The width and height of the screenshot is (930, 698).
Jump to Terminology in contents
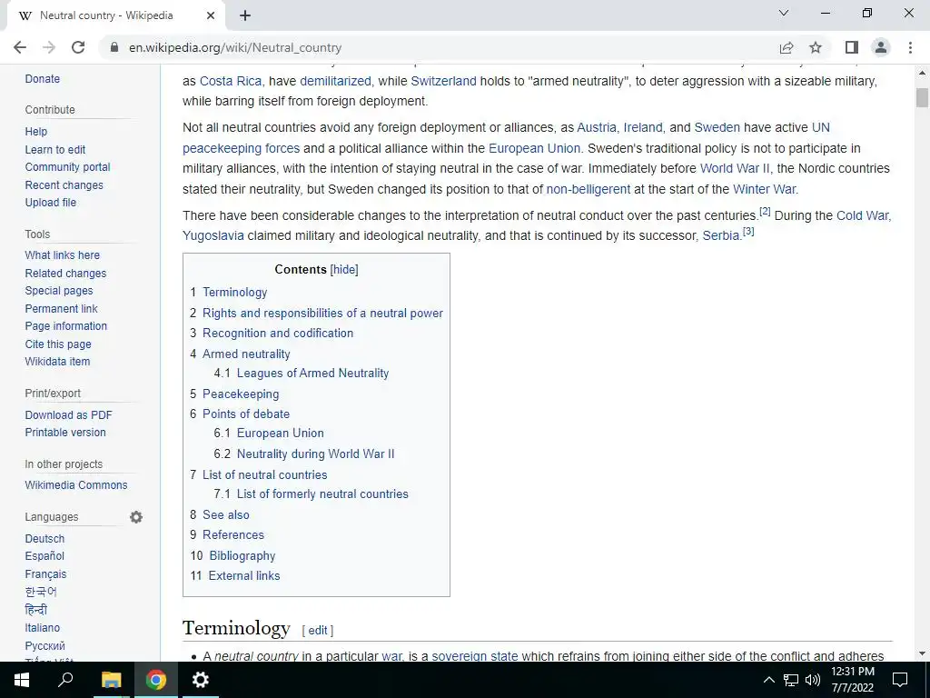[235, 292]
